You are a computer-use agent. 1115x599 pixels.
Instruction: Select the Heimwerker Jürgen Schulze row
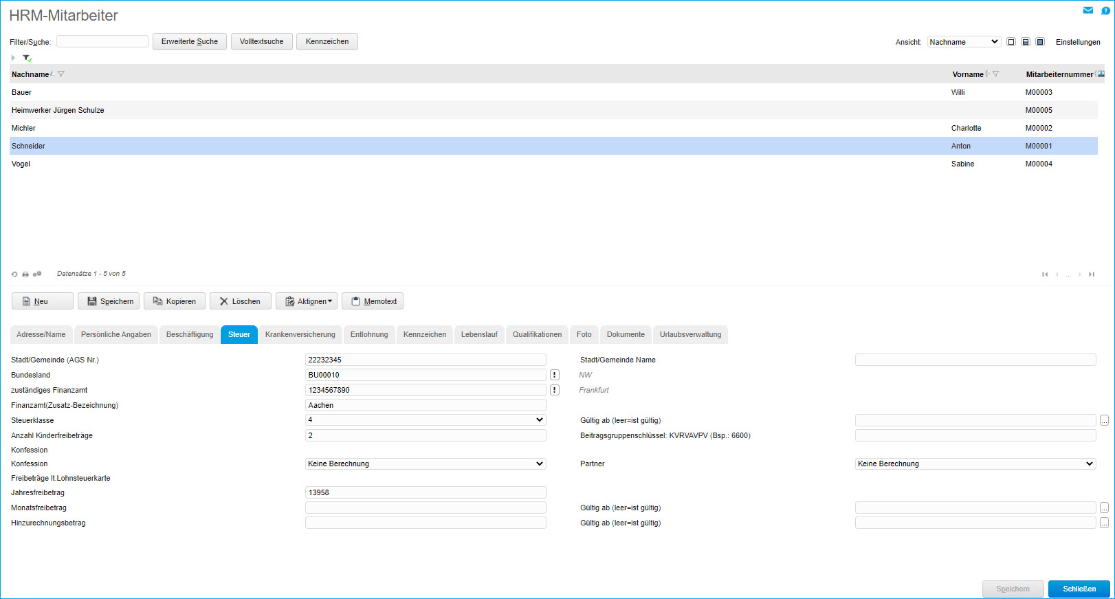pyautogui.click(x=553, y=110)
